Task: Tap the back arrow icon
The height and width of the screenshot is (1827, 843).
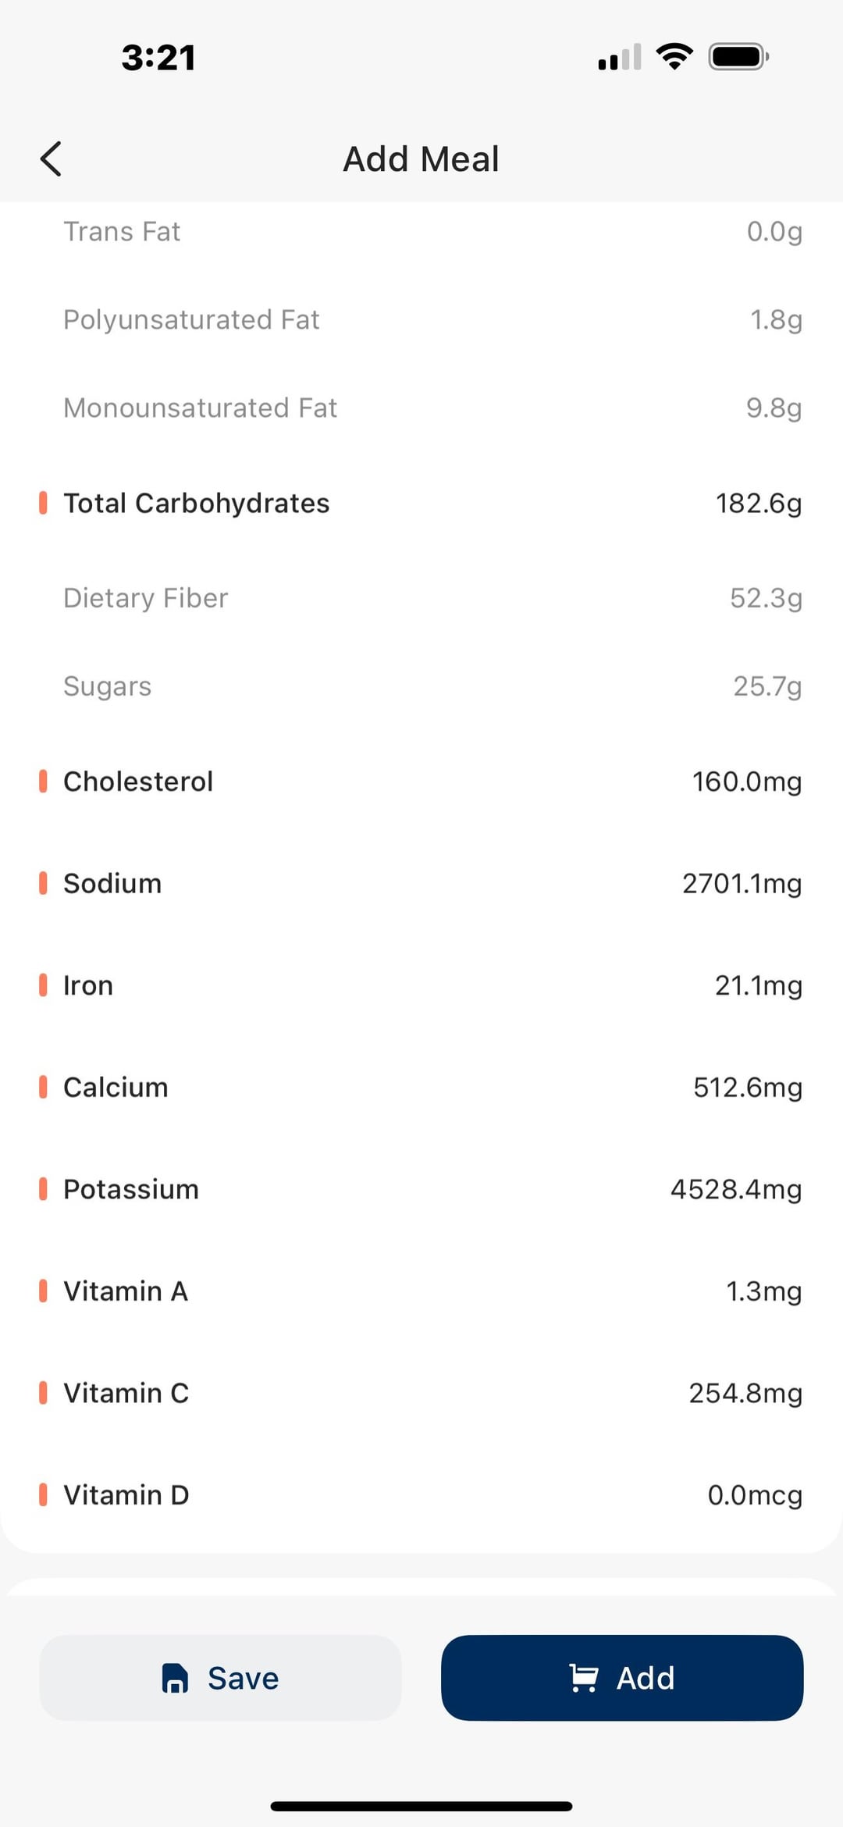Action: click(51, 159)
